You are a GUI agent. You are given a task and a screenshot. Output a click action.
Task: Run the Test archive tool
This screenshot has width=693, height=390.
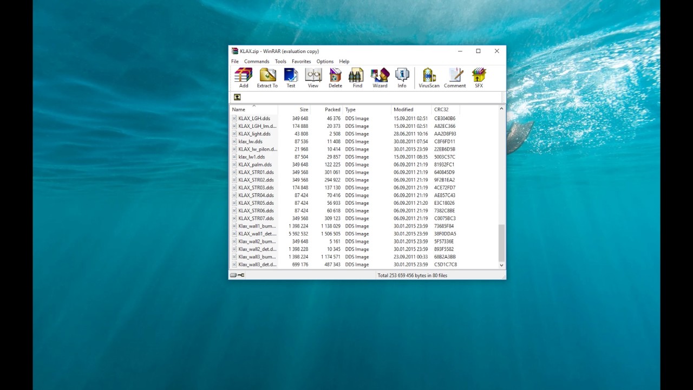coord(291,77)
